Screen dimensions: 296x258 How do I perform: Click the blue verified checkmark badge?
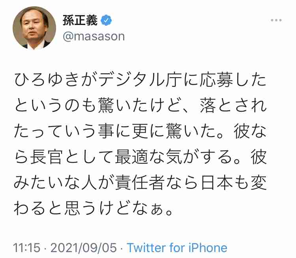(106, 20)
